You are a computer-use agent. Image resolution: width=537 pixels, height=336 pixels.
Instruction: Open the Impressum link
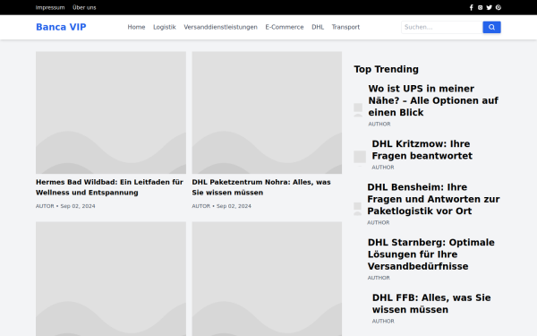[50, 7]
